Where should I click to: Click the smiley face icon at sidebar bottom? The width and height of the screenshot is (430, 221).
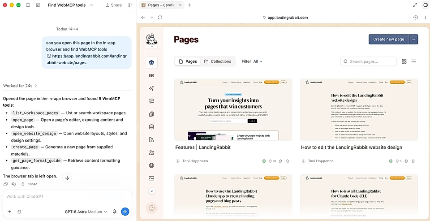click(x=152, y=208)
